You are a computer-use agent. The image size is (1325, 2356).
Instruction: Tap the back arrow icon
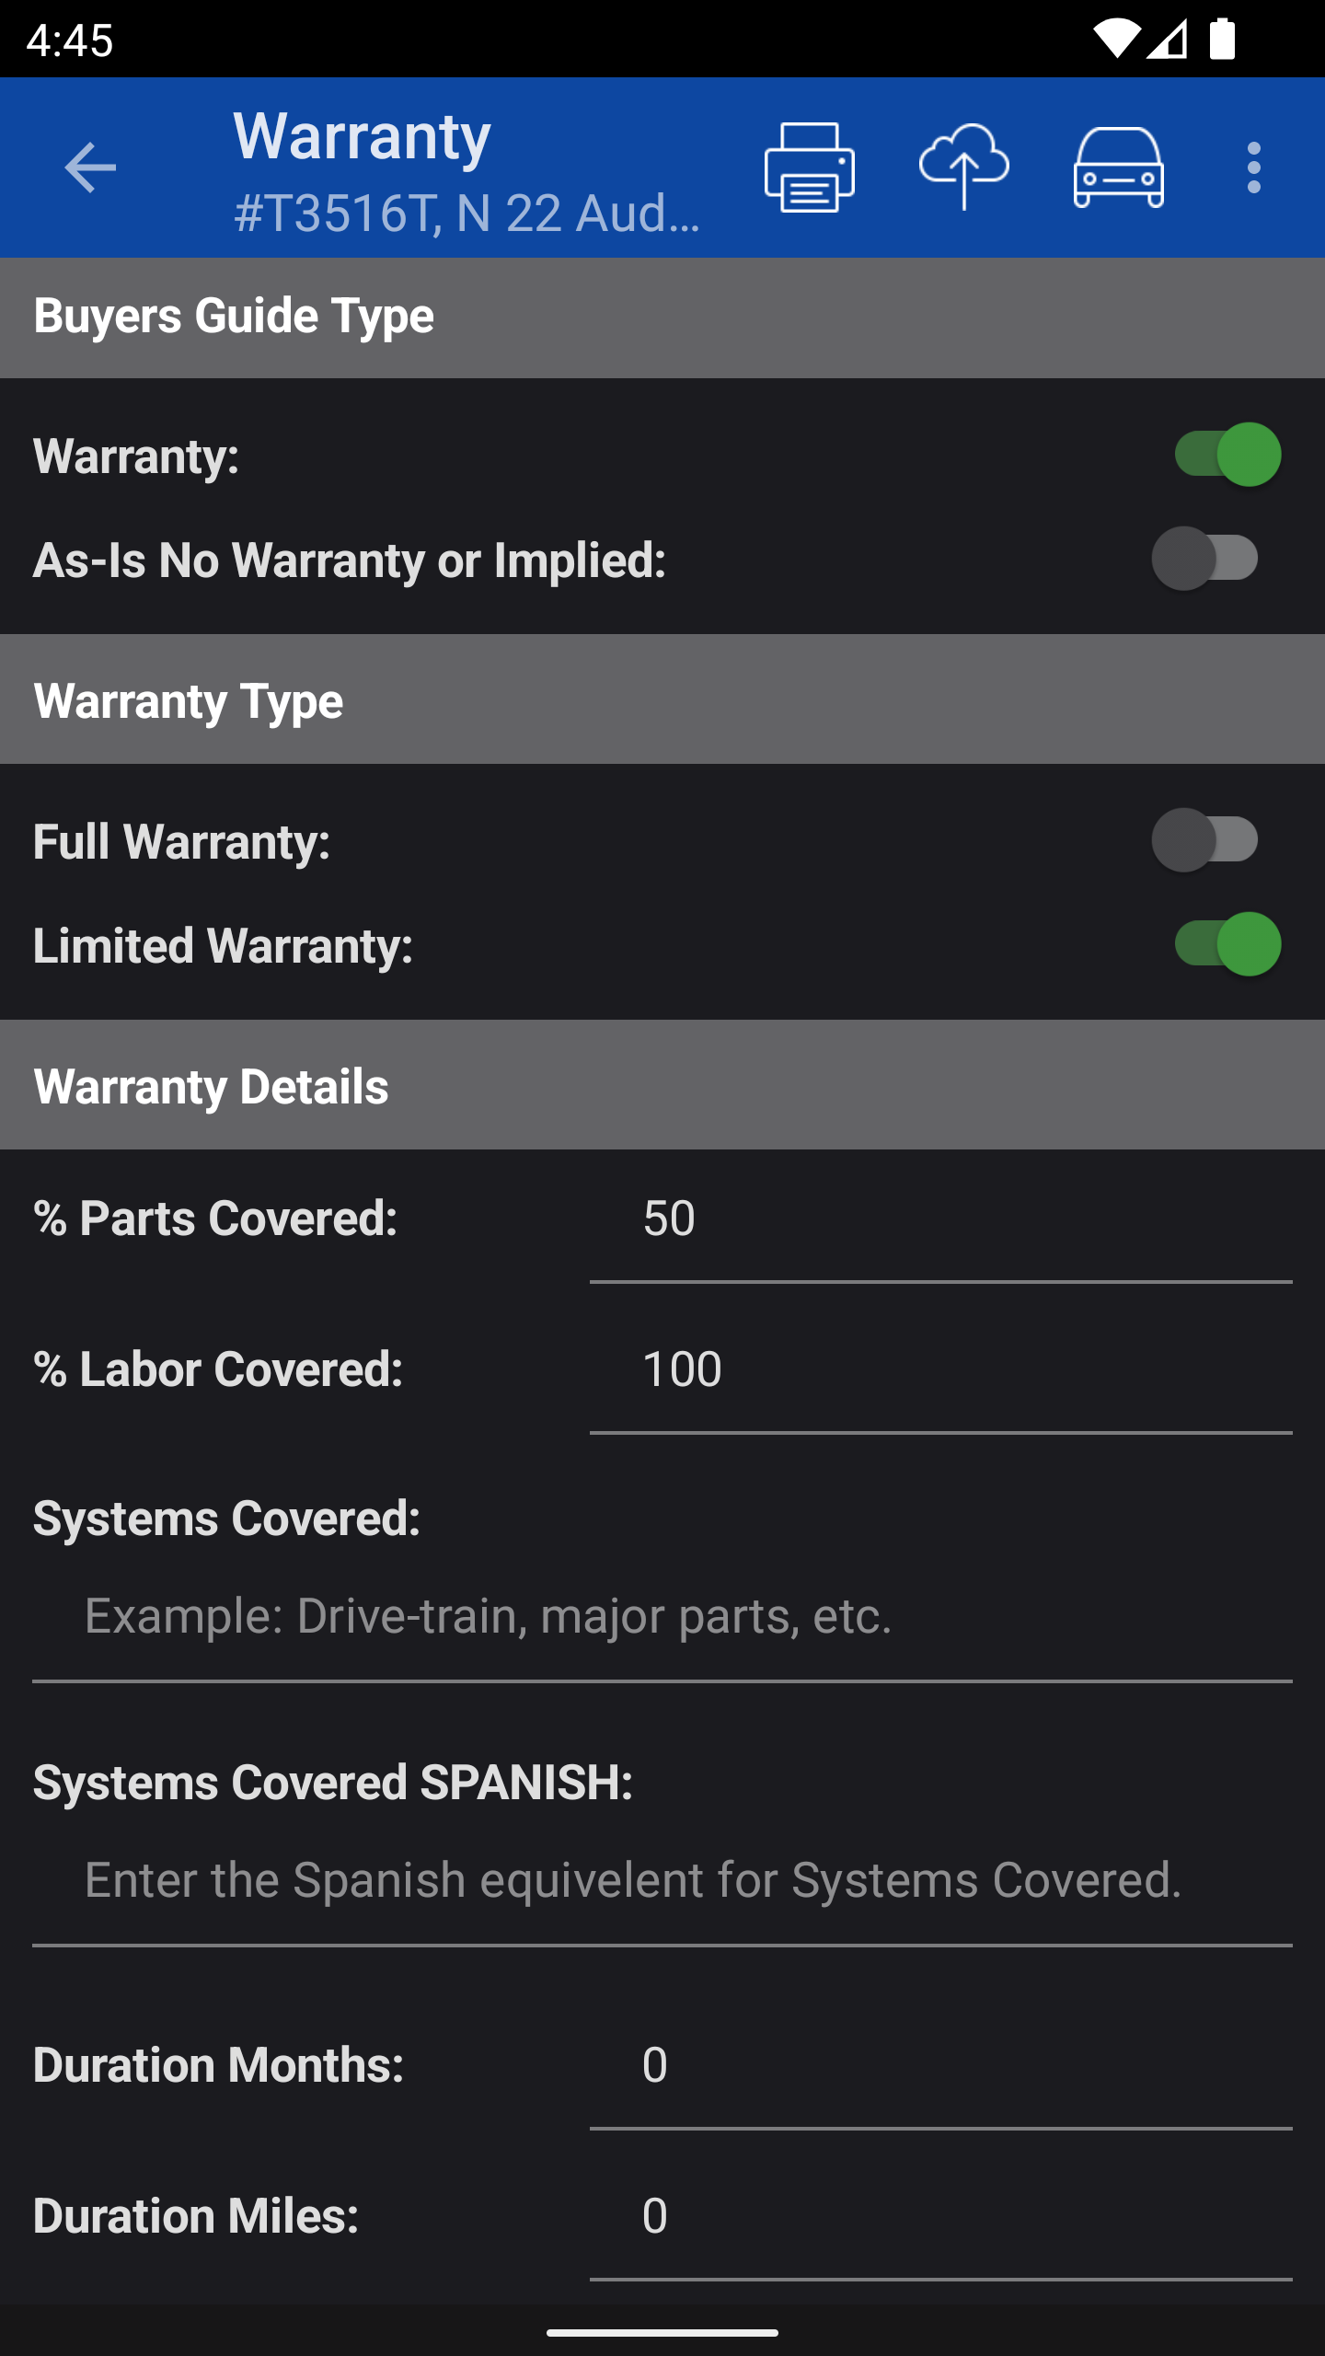(90, 167)
